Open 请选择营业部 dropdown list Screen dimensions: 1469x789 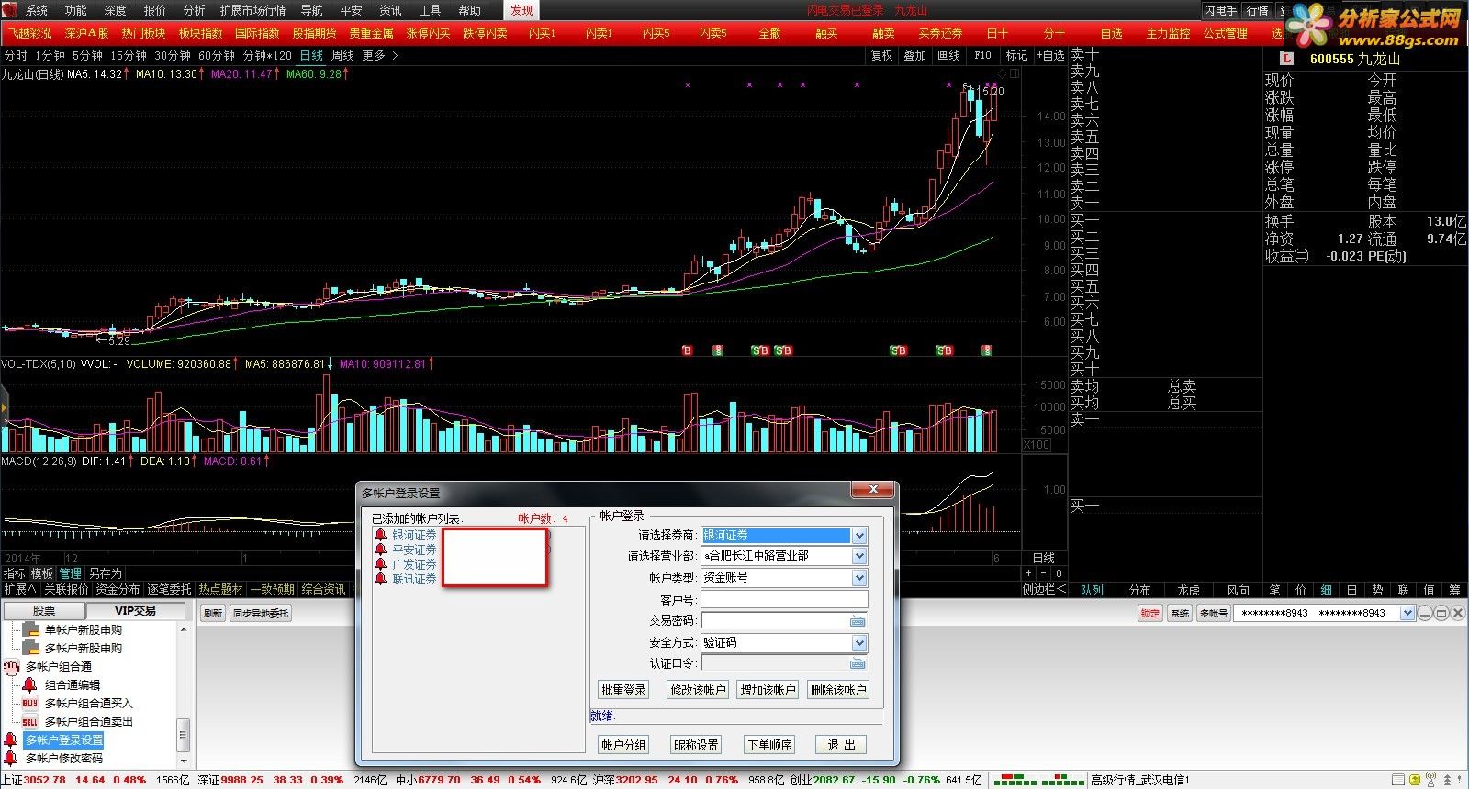tap(859, 556)
